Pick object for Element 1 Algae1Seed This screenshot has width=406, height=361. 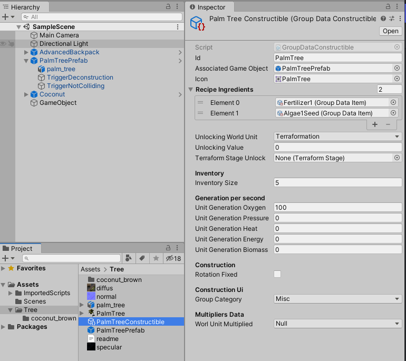(x=393, y=113)
